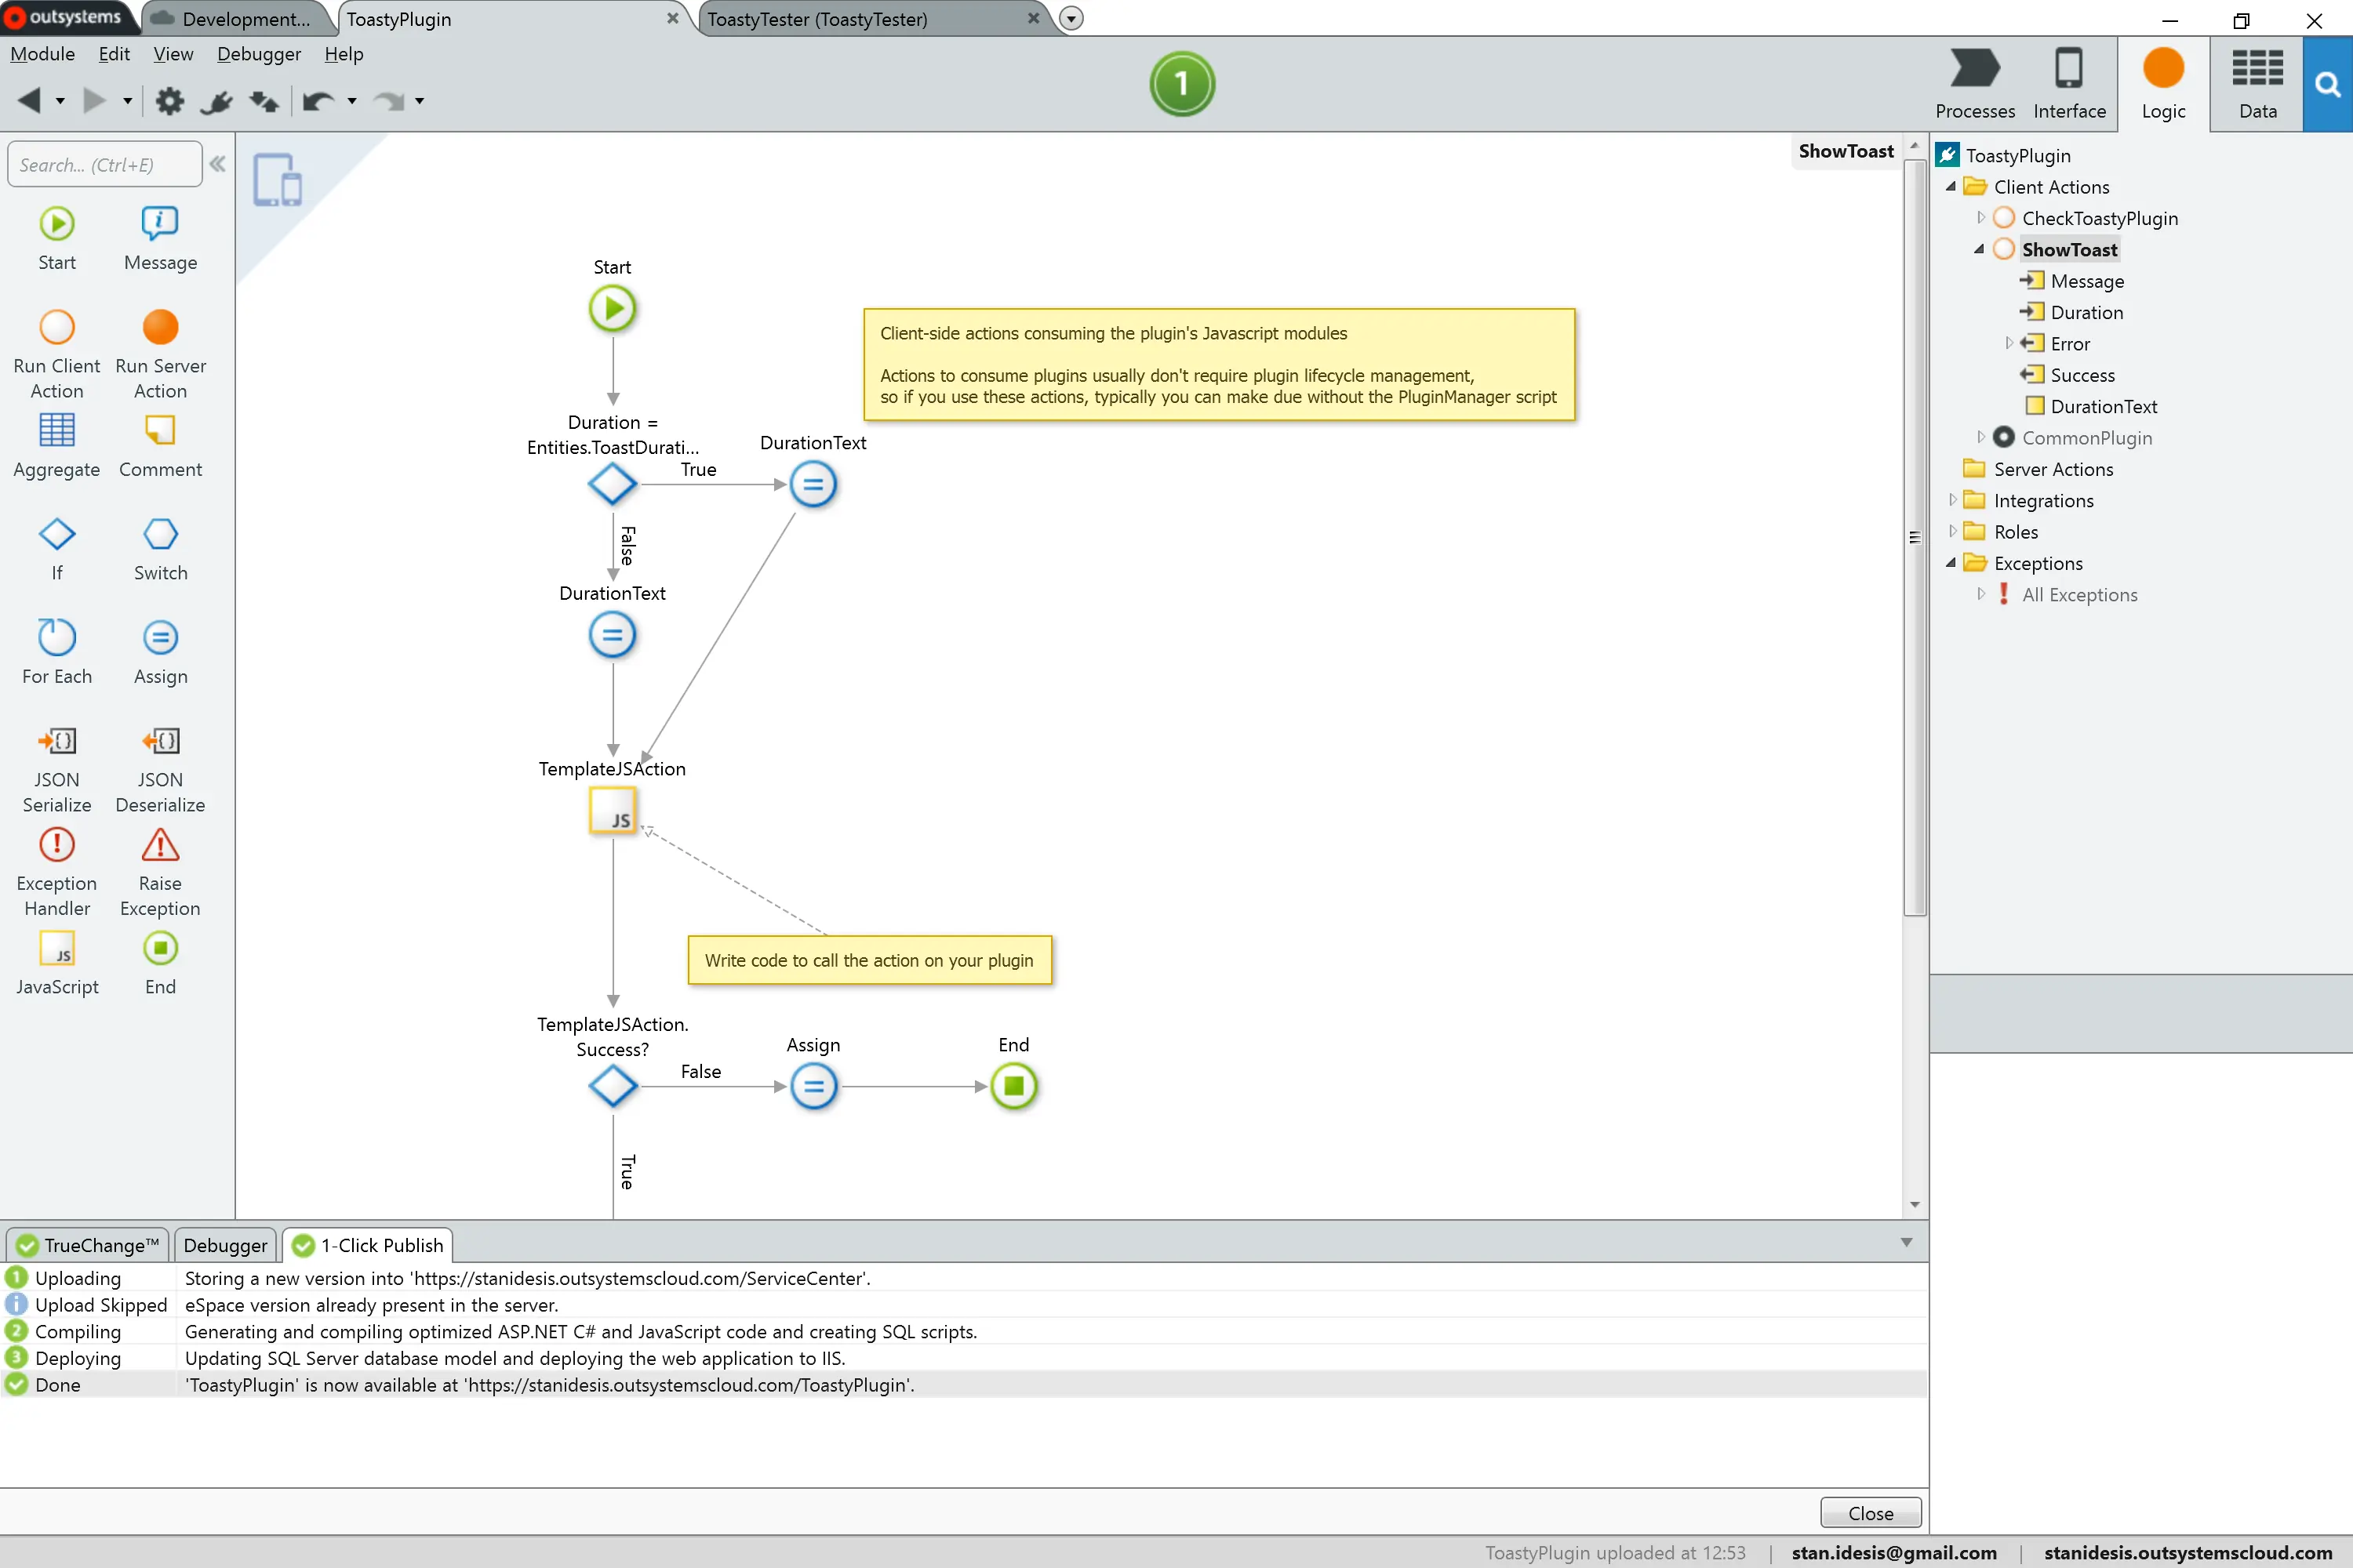Select the End node on canvas
2353x1568 pixels.
[x=1013, y=1086]
